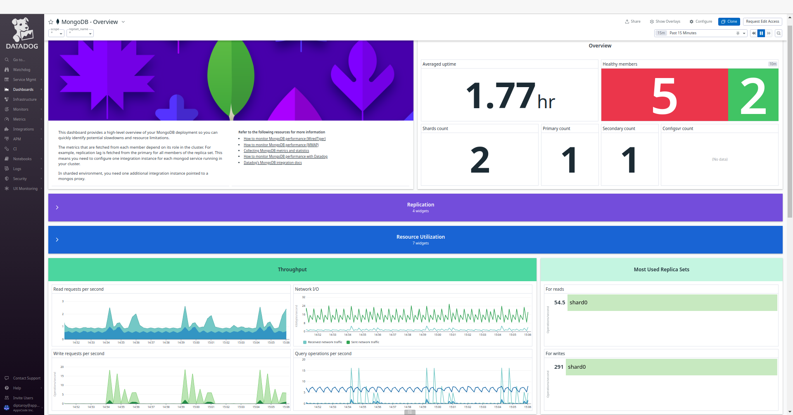Screen dimensions: 793x415
Task: Open the Metrics section
Action: (19, 119)
